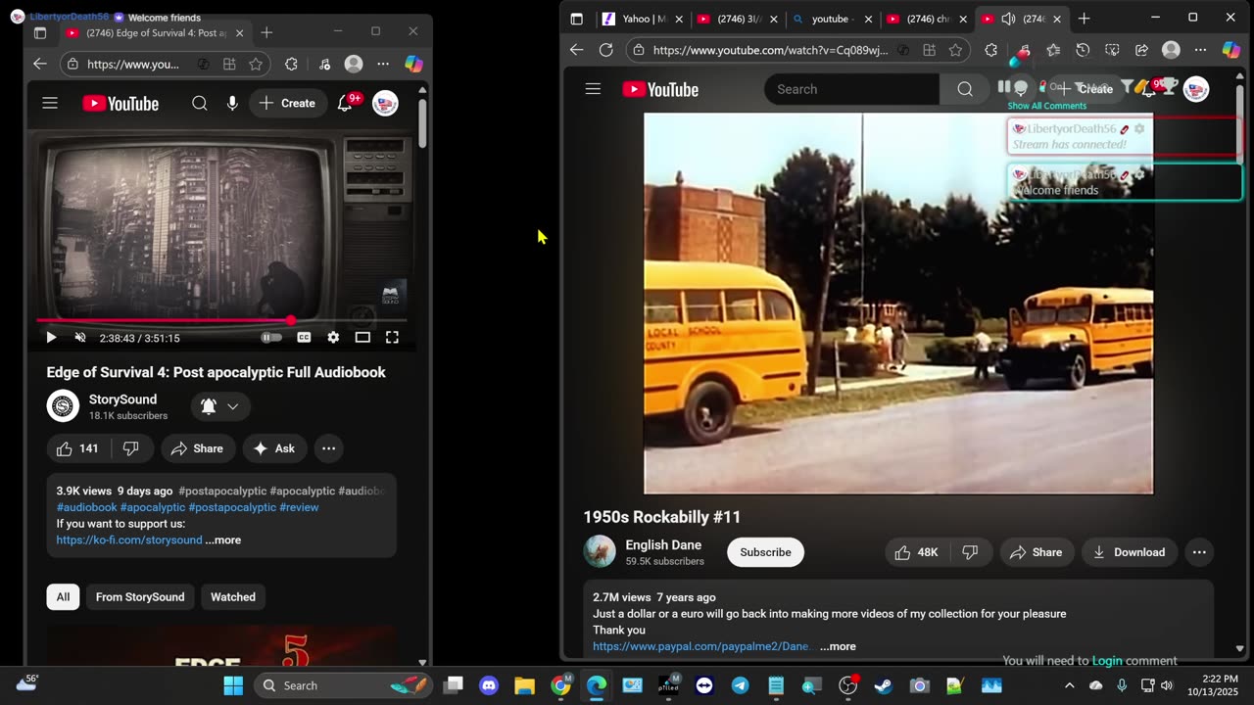Bookmark page with star in left browser

tap(256, 64)
